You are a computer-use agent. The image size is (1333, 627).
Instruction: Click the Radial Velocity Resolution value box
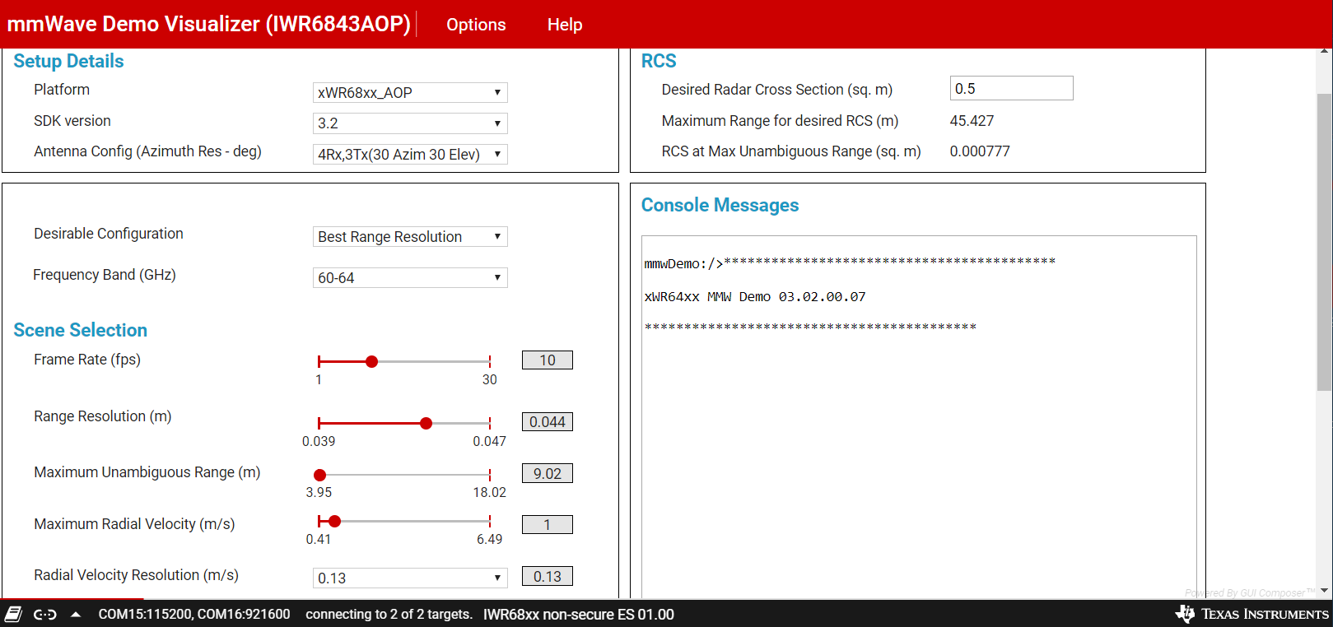(548, 576)
